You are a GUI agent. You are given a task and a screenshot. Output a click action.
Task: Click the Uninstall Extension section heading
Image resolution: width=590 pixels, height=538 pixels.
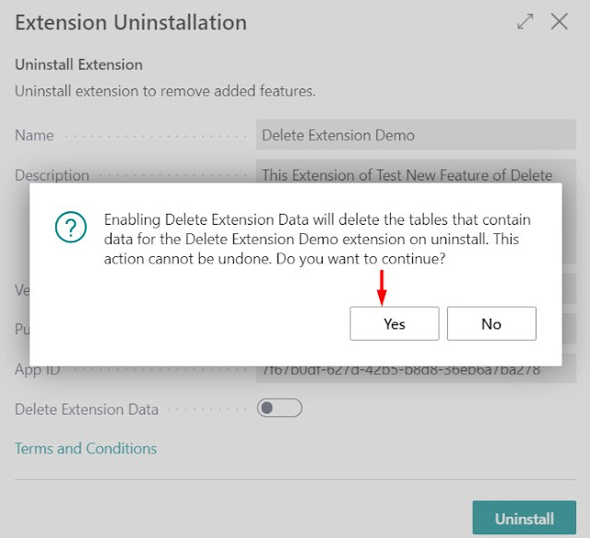click(x=79, y=65)
